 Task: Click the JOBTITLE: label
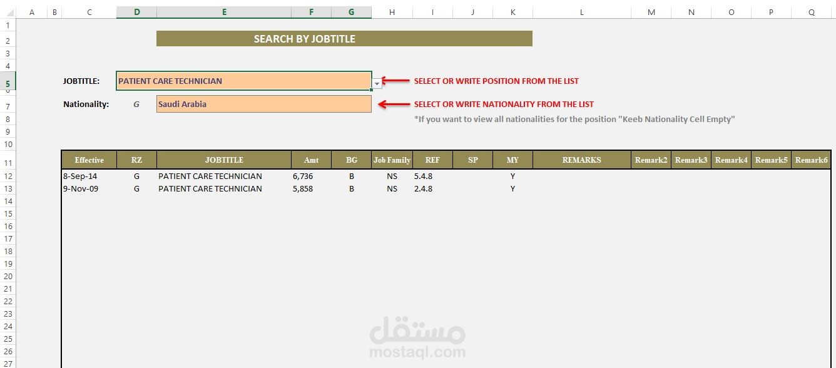[81, 81]
